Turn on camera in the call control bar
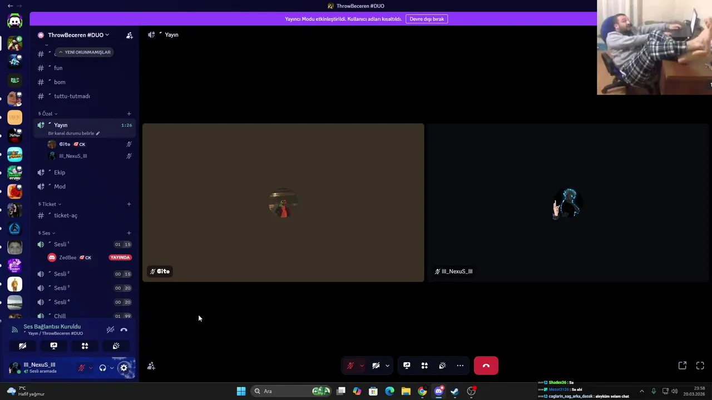Image resolution: width=712 pixels, height=400 pixels. point(376,366)
